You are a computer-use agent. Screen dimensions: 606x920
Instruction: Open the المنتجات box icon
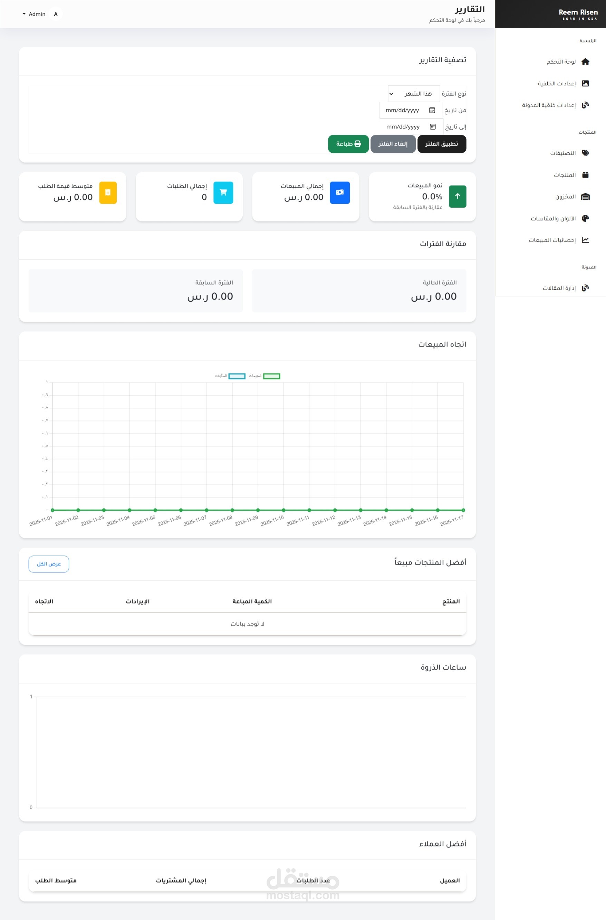pyautogui.click(x=585, y=175)
